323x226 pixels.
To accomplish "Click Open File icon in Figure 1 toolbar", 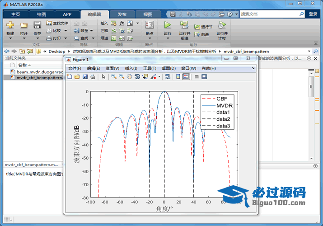I will click(77, 77).
